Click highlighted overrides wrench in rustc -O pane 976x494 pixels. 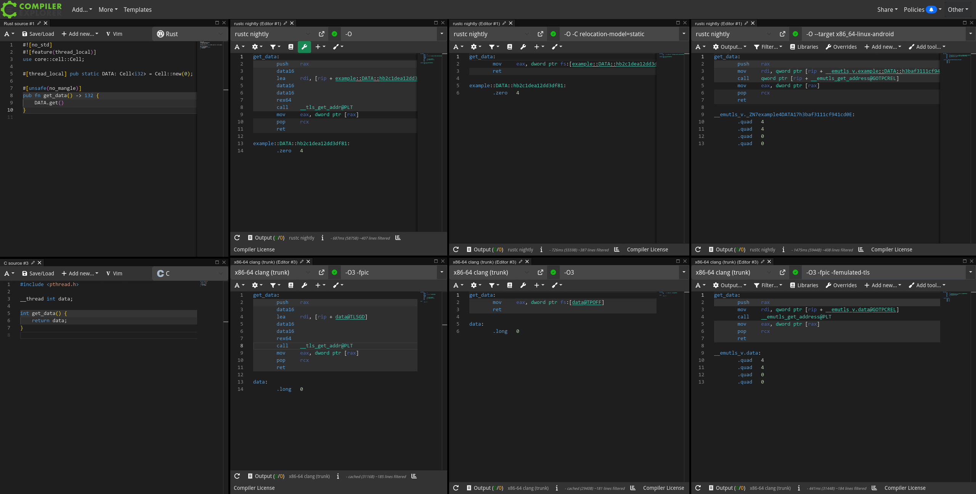304,47
